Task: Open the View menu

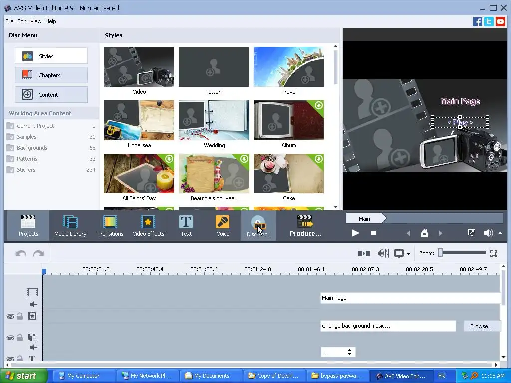Action: (36, 21)
